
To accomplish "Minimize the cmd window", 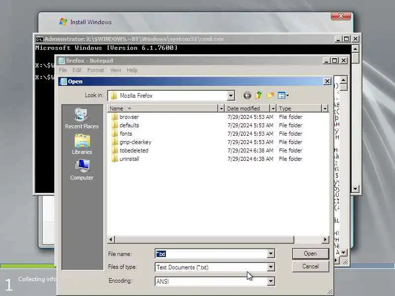I will pos(338,39).
